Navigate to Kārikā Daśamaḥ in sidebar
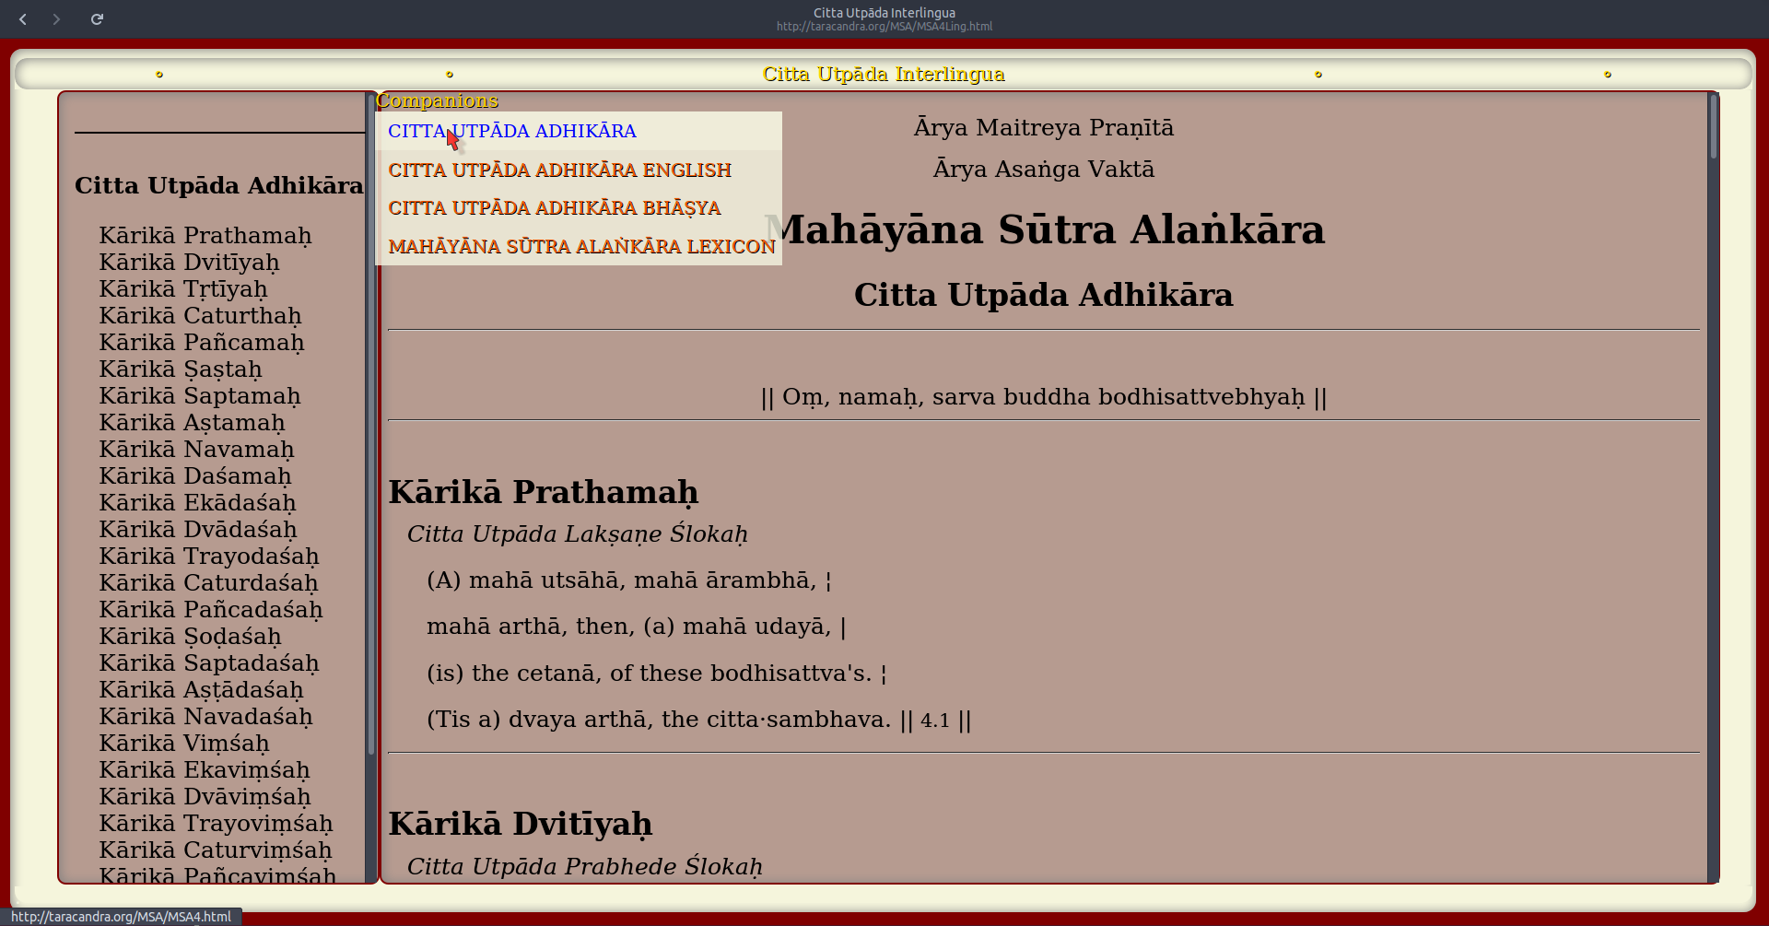 point(195,476)
